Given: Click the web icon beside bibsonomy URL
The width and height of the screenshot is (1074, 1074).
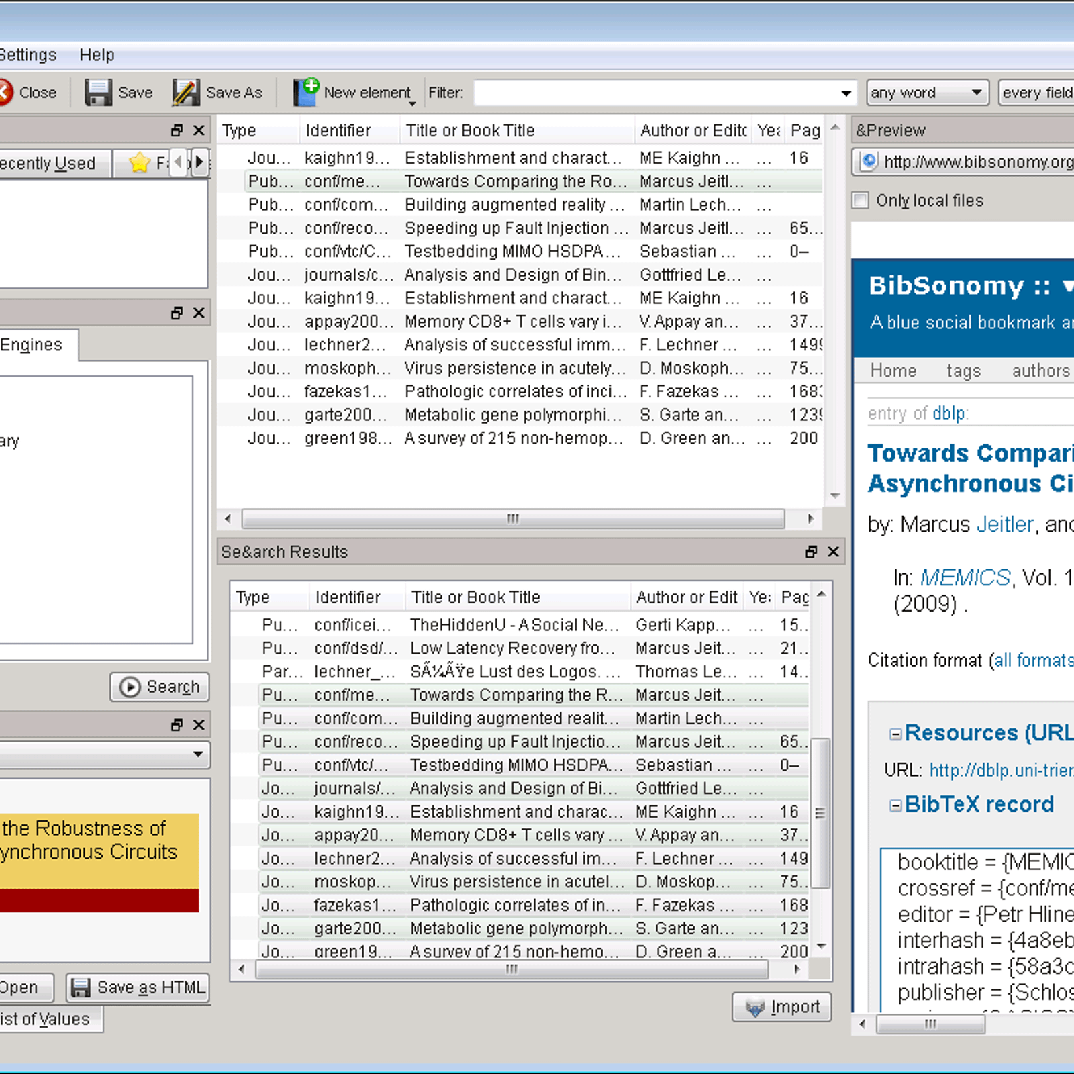Looking at the screenshot, I should (x=869, y=162).
